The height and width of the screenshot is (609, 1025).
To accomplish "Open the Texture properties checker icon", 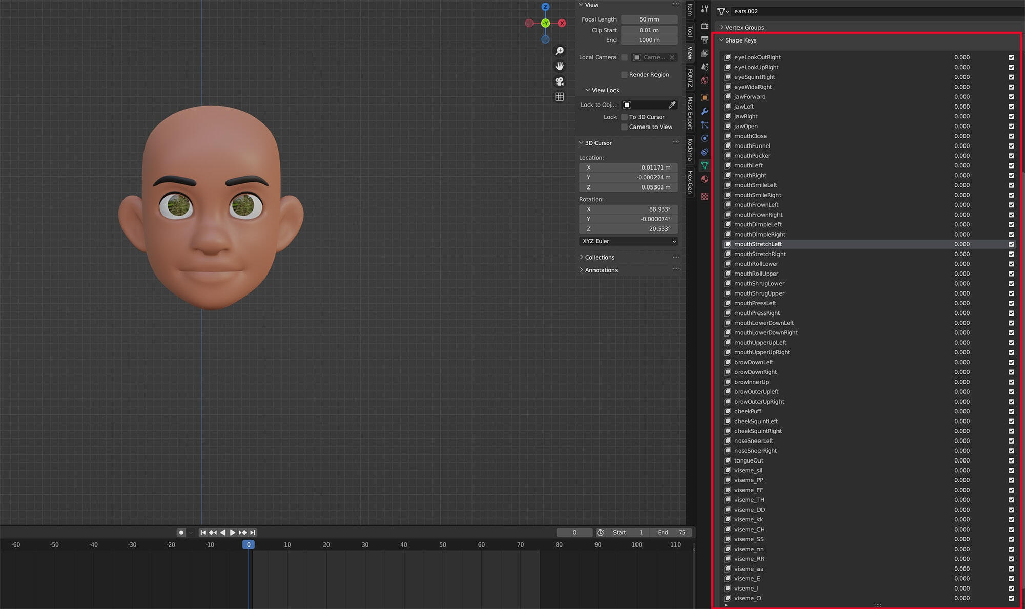I will coord(705,196).
